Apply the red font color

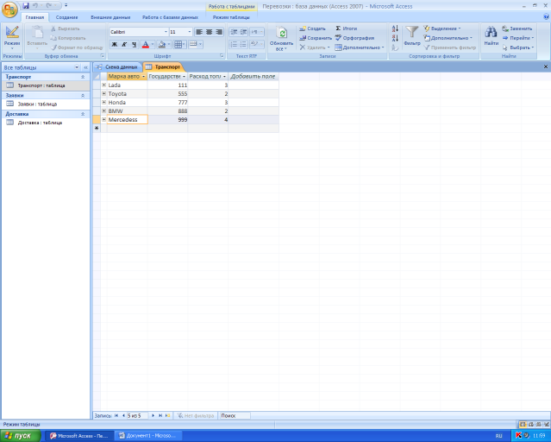(145, 44)
